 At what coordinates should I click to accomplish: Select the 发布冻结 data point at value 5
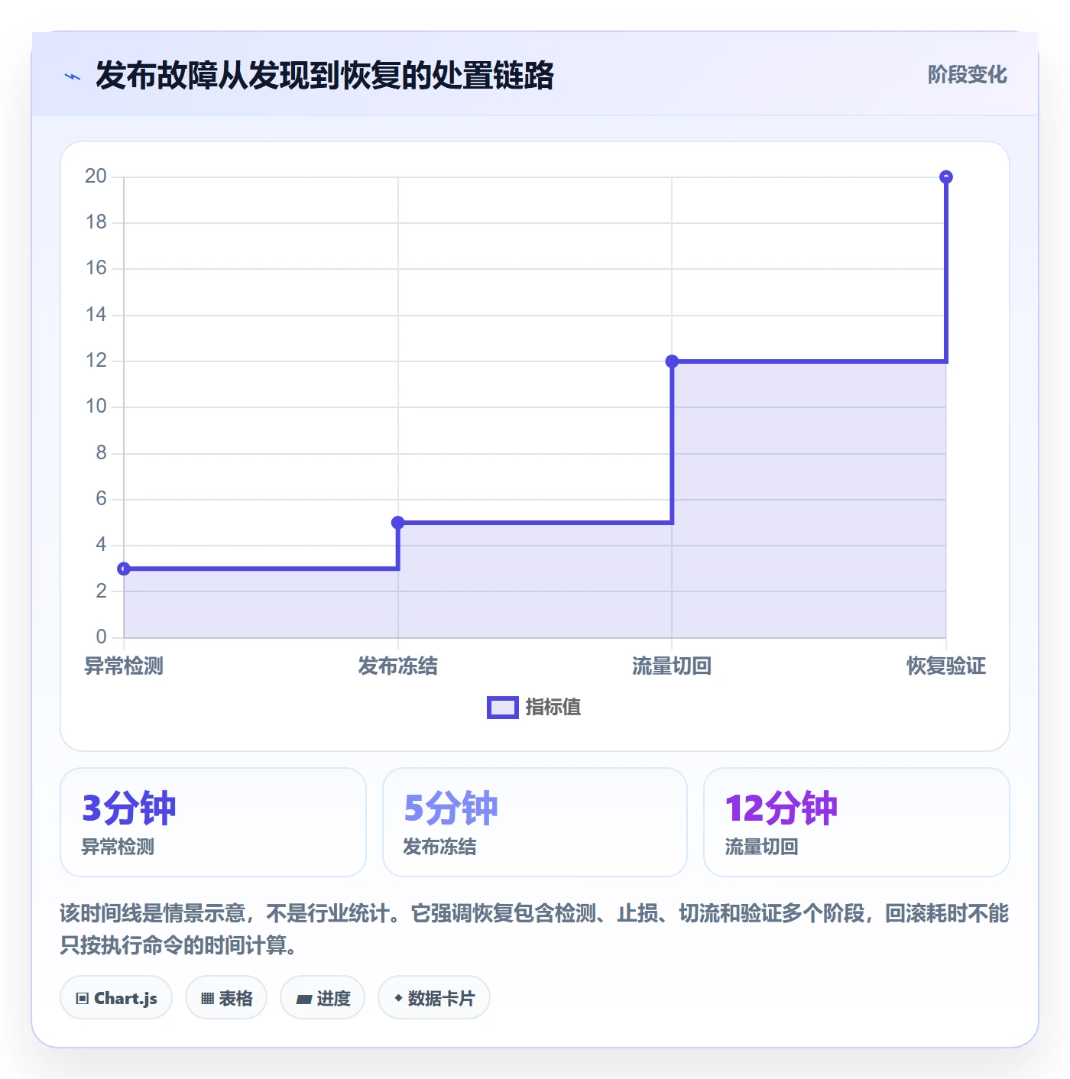397,523
